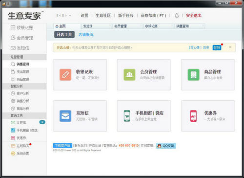Open 会员管理 person icon in sidebar

tap(13, 38)
